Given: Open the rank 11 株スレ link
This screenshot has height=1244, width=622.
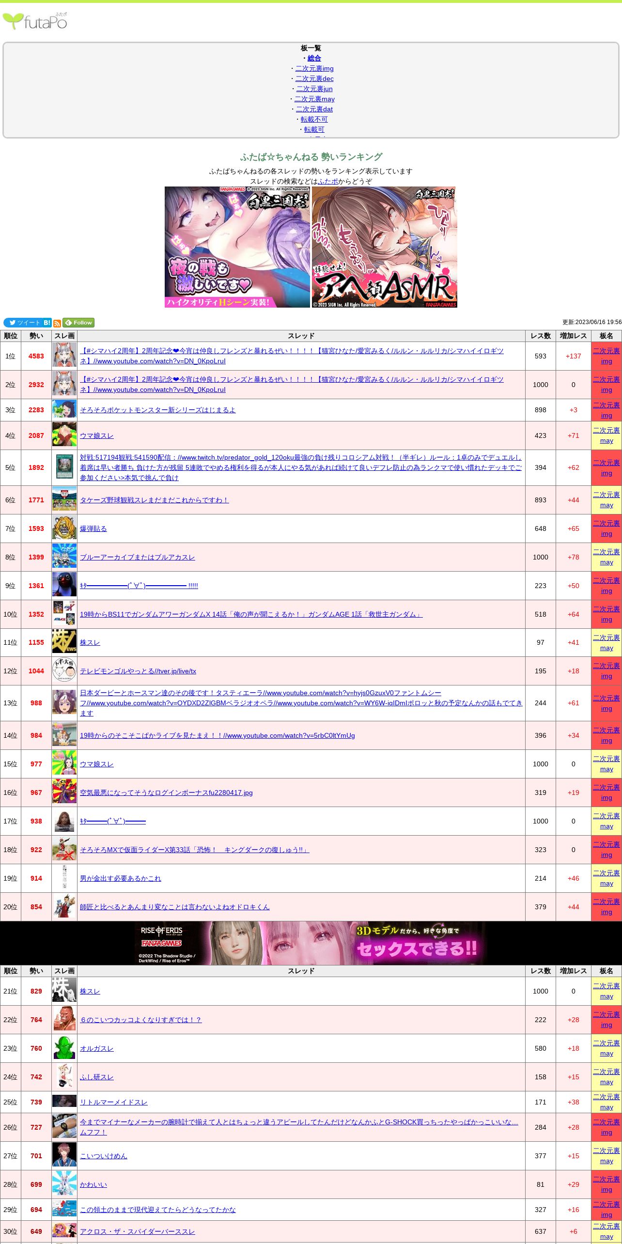Looking at the screenshot, I should [x=90, y=642].
